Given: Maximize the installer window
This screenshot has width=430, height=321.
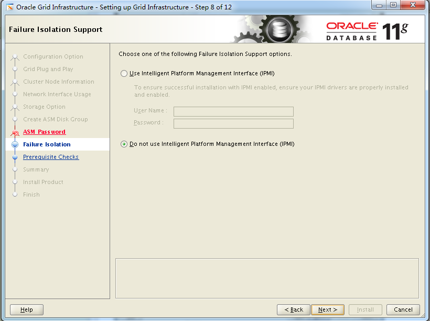Looking at the screenshot, I should point(393,5).
